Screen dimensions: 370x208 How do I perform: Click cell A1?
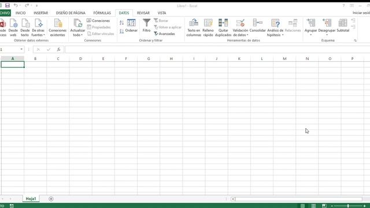(13, 64)
